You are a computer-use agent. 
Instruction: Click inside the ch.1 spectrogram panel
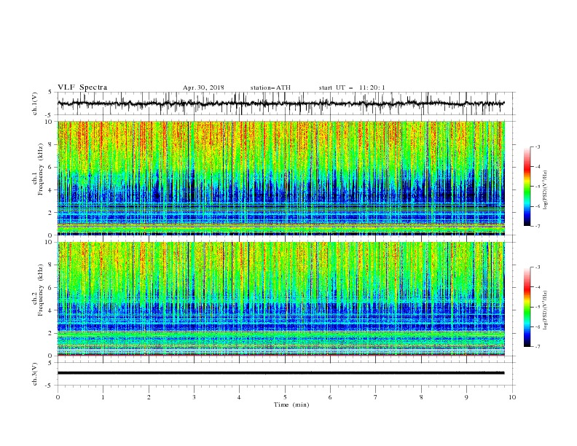(x=280, y=178)
